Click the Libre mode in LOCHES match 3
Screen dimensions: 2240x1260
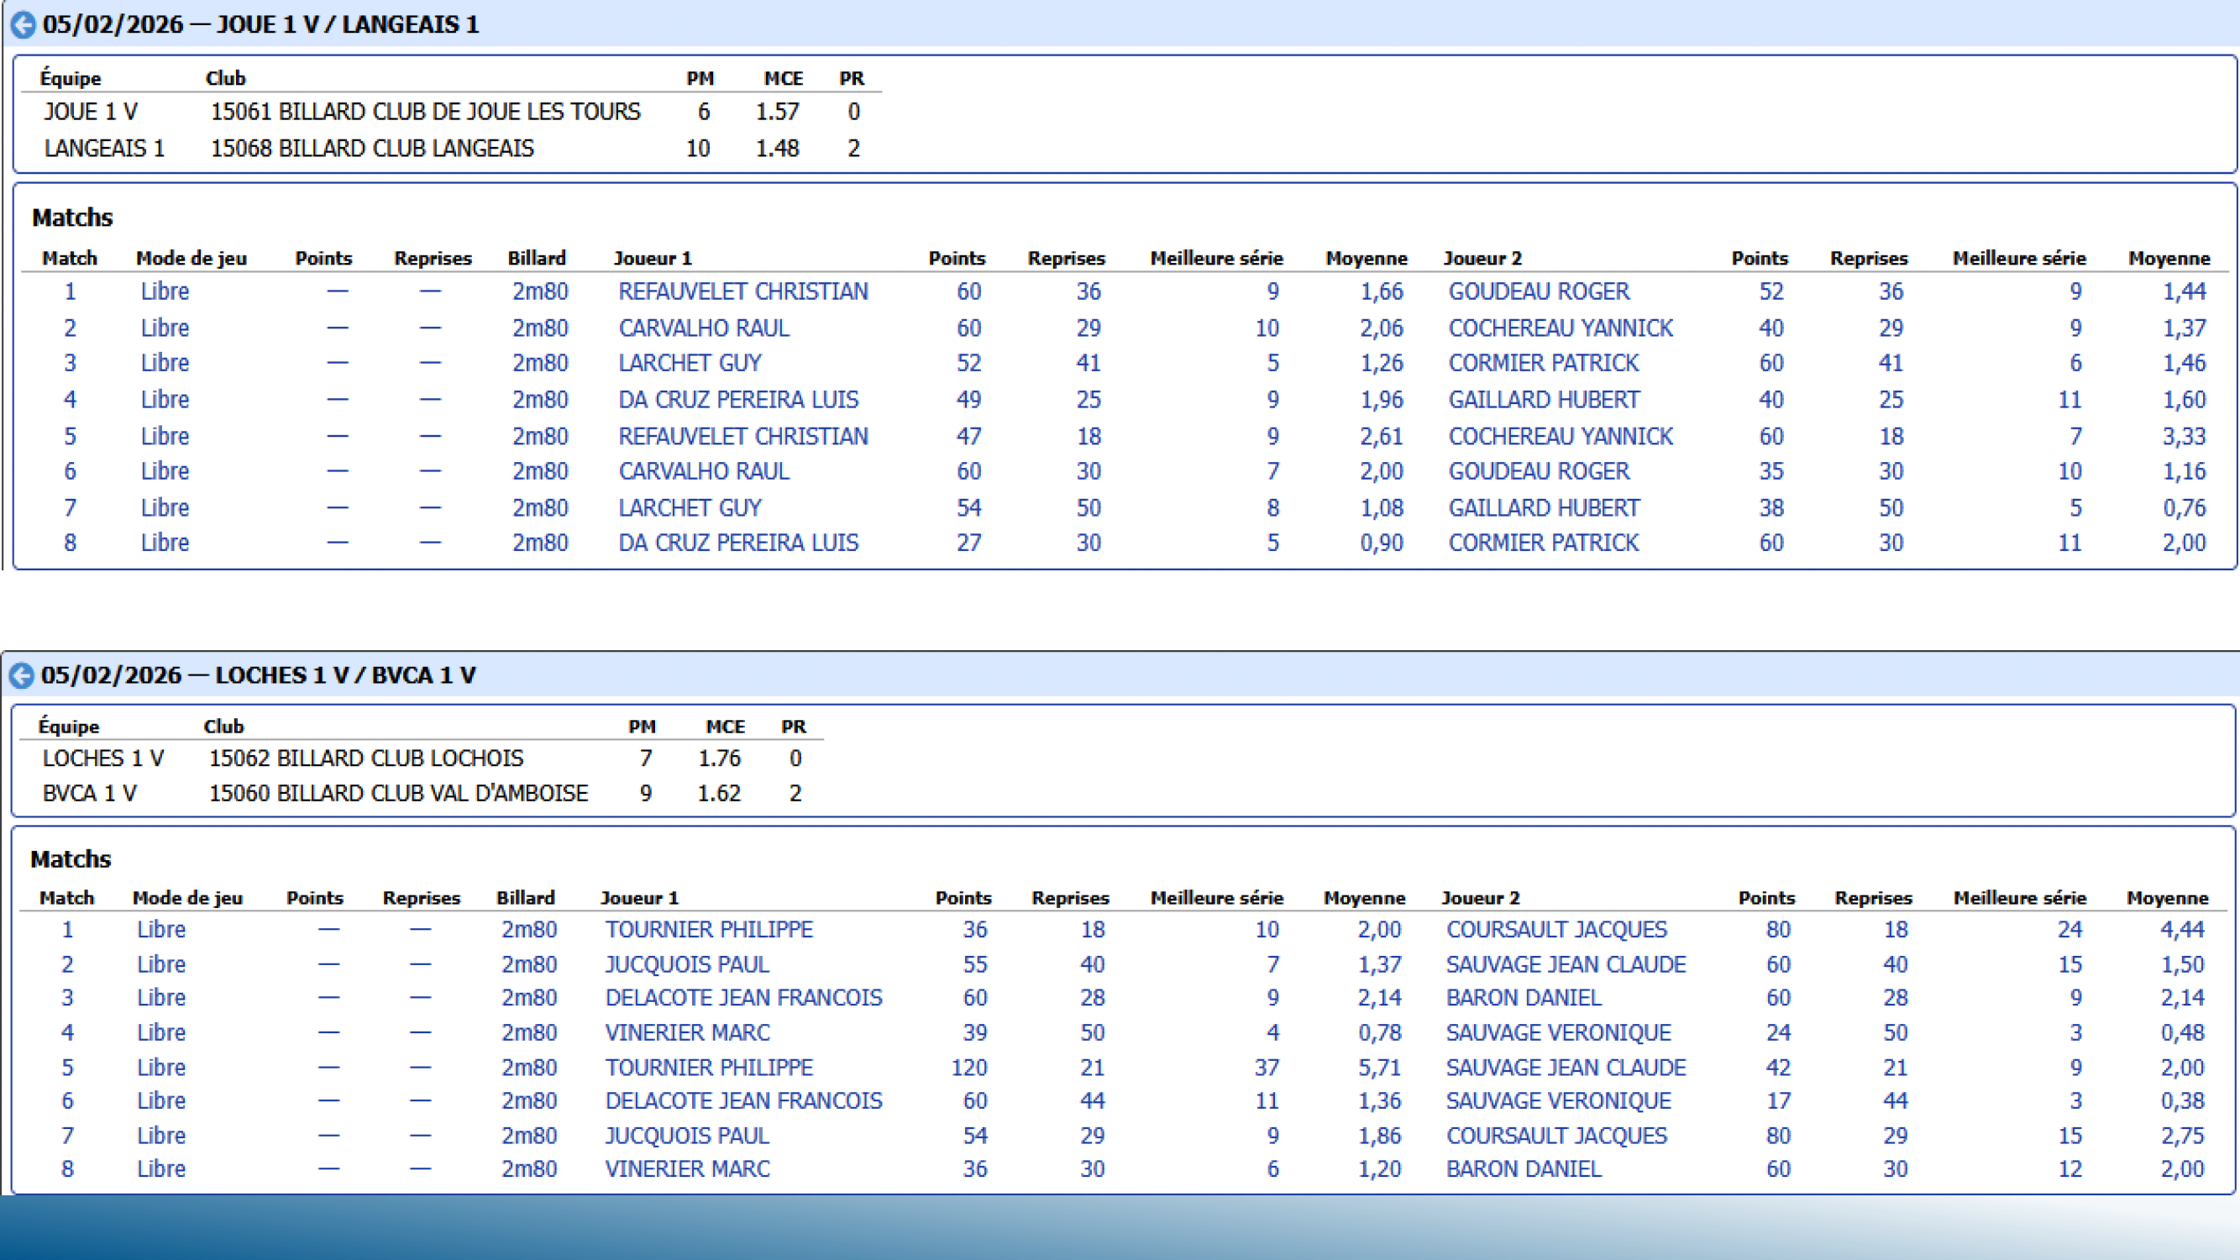pyautogui.click(x=161, y=997)
